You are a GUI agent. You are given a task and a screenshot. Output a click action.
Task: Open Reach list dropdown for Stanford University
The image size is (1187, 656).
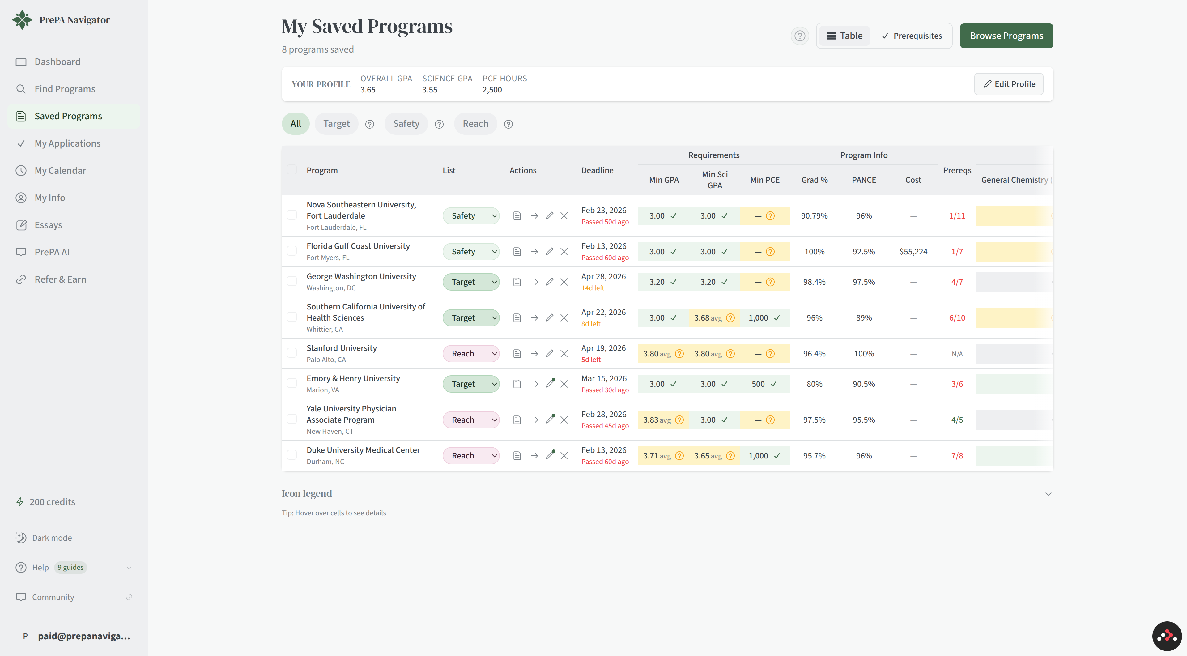tap(471, 354)
